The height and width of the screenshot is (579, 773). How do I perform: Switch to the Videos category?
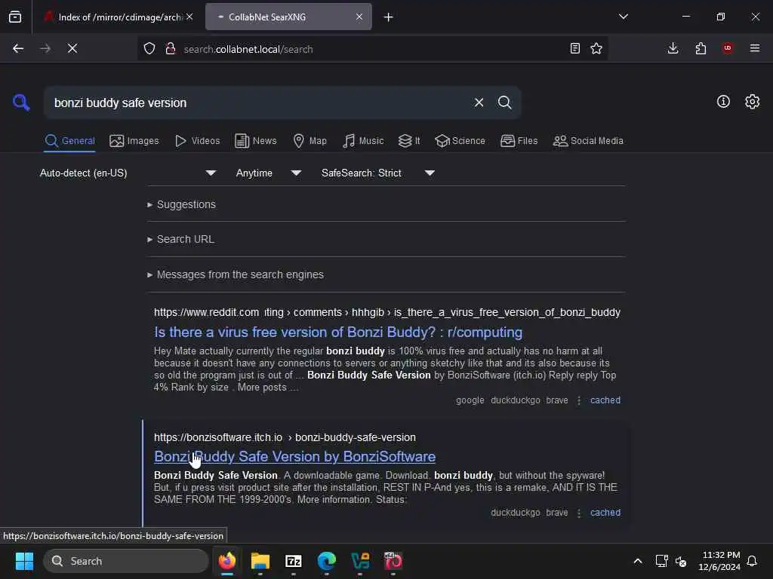197,141
